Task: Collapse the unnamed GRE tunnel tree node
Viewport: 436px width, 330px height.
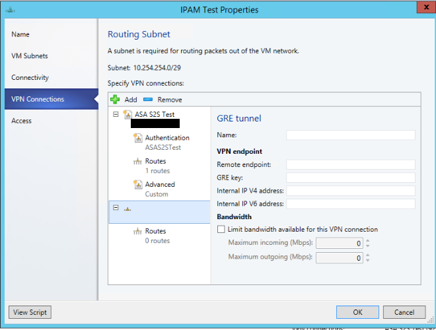Action: 116,208
